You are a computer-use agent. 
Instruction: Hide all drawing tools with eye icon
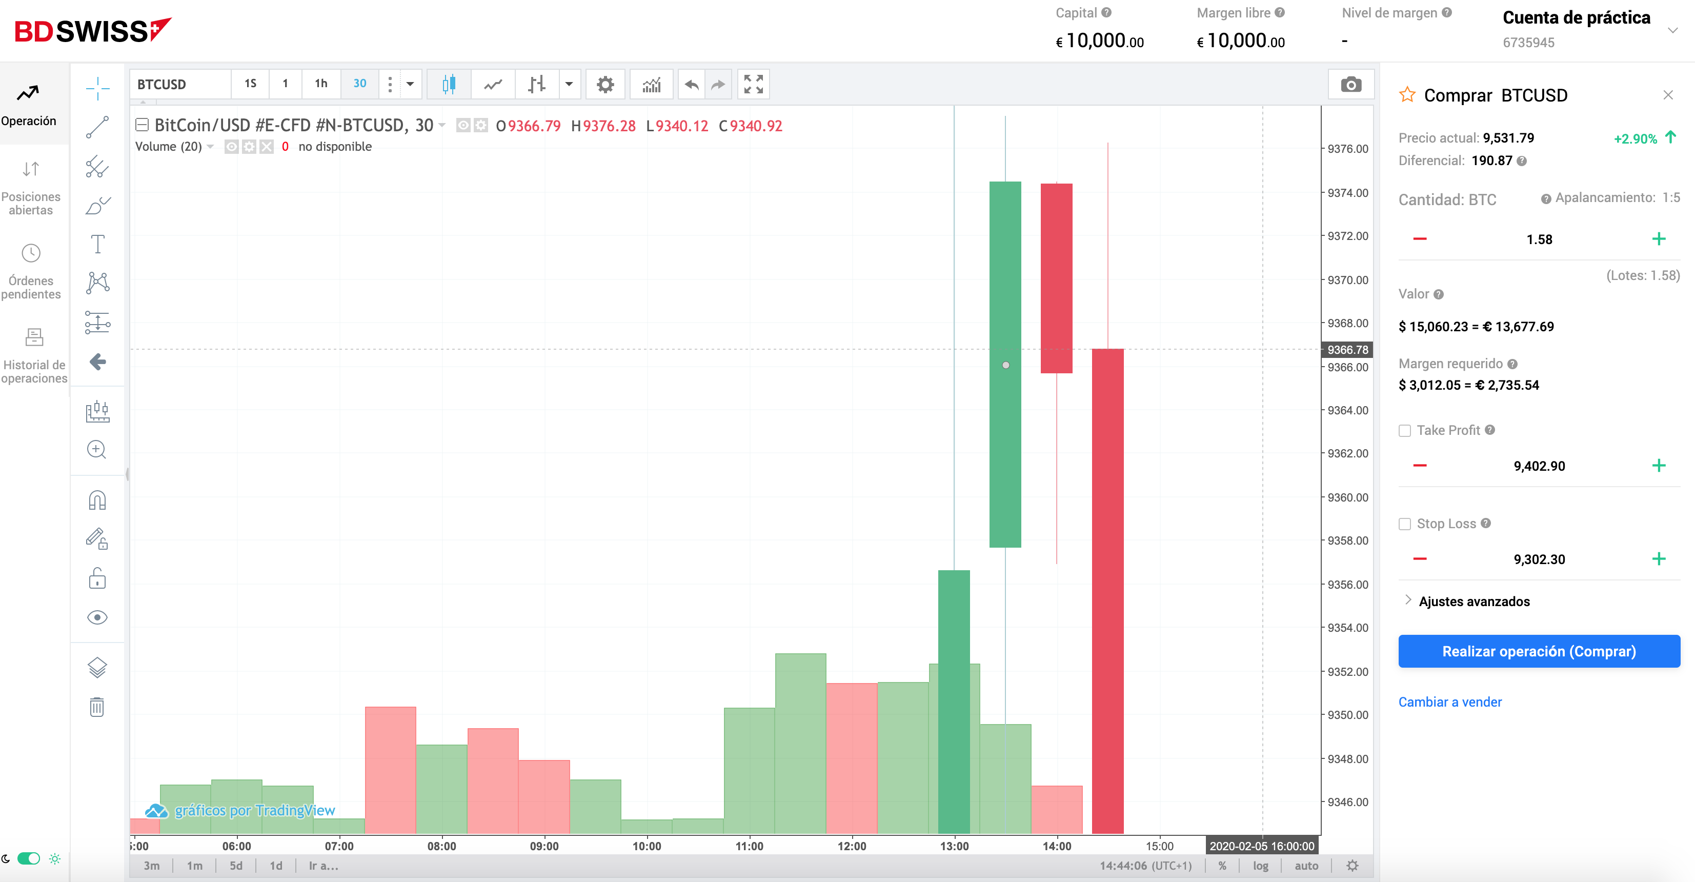click(97, 617)
